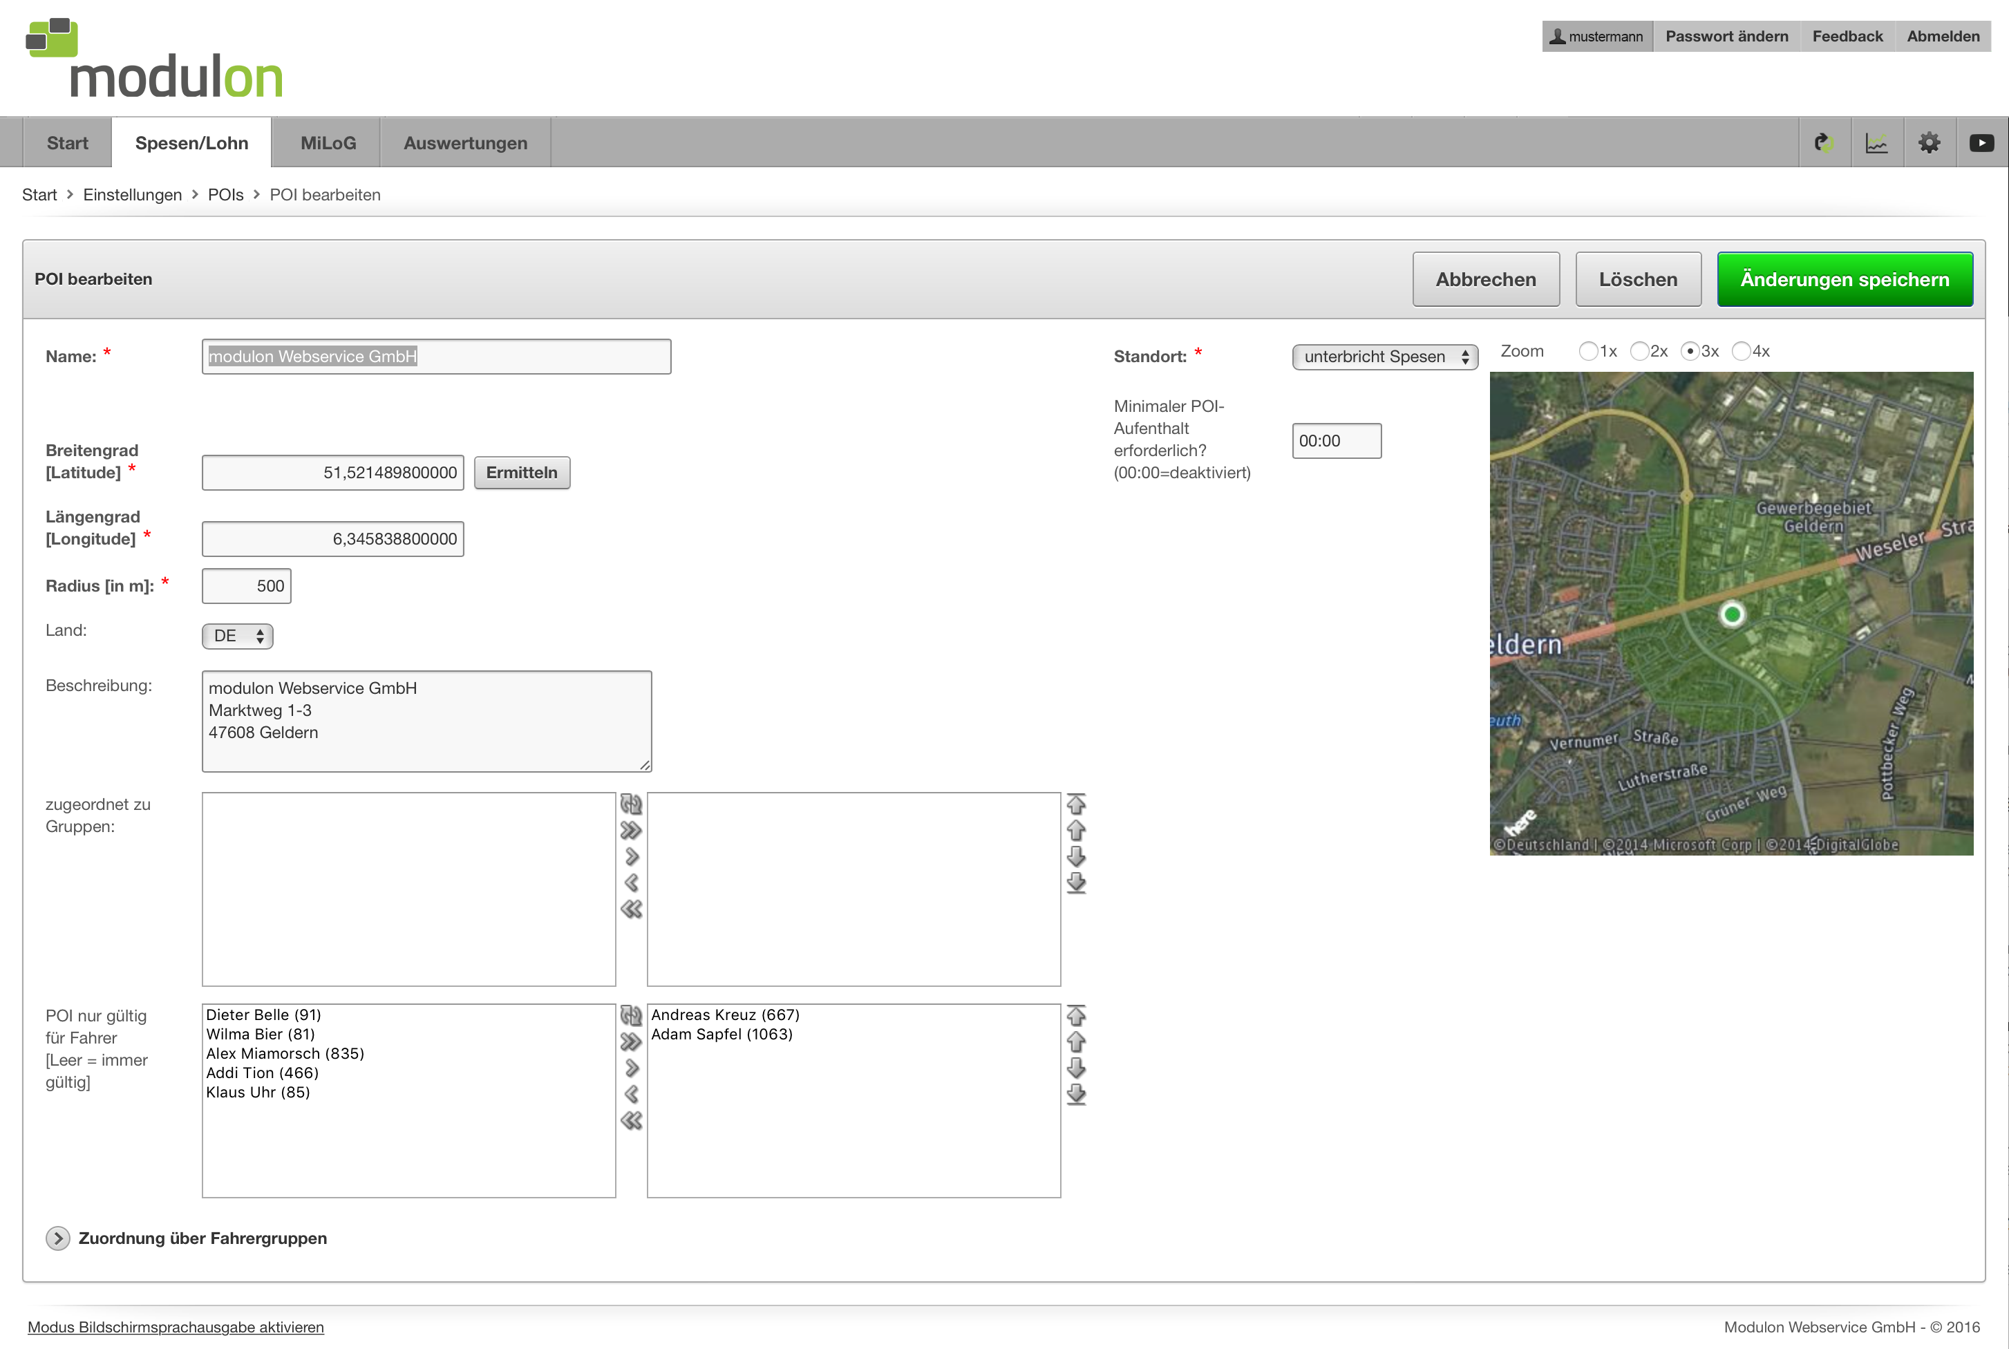Swap the group lists with the toggle icon

631,804
